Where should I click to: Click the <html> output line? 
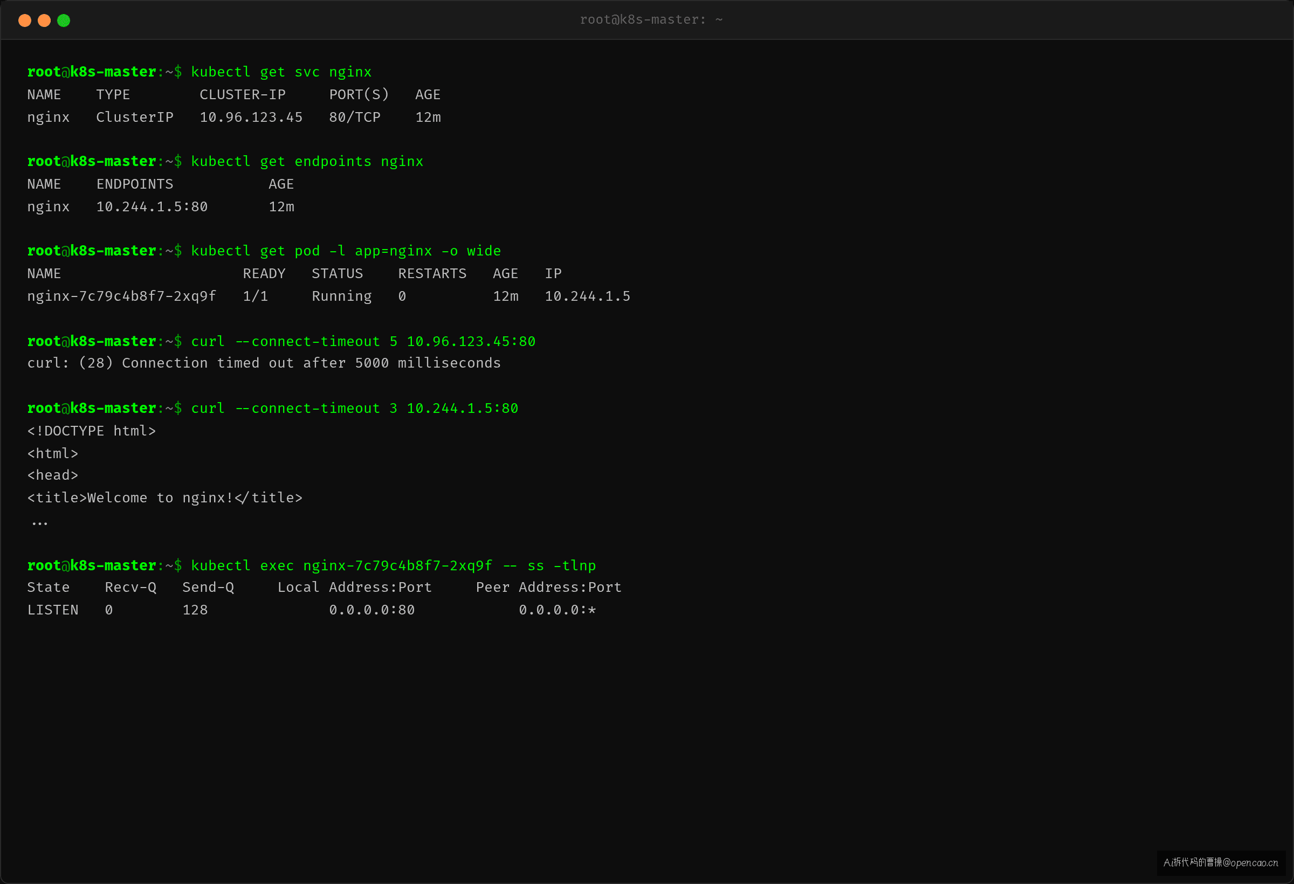52,454
